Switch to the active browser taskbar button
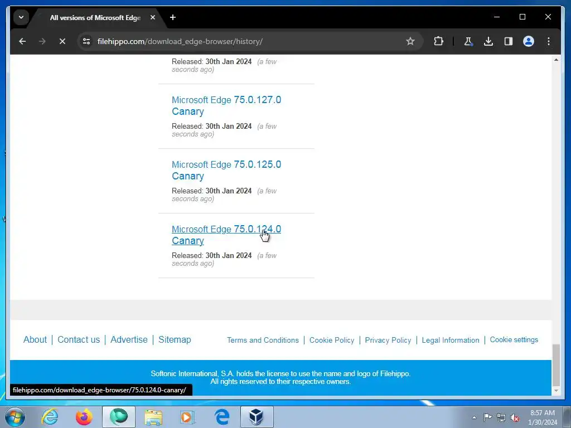The height and width of the screenshot is (428, 571). [119, 417]
